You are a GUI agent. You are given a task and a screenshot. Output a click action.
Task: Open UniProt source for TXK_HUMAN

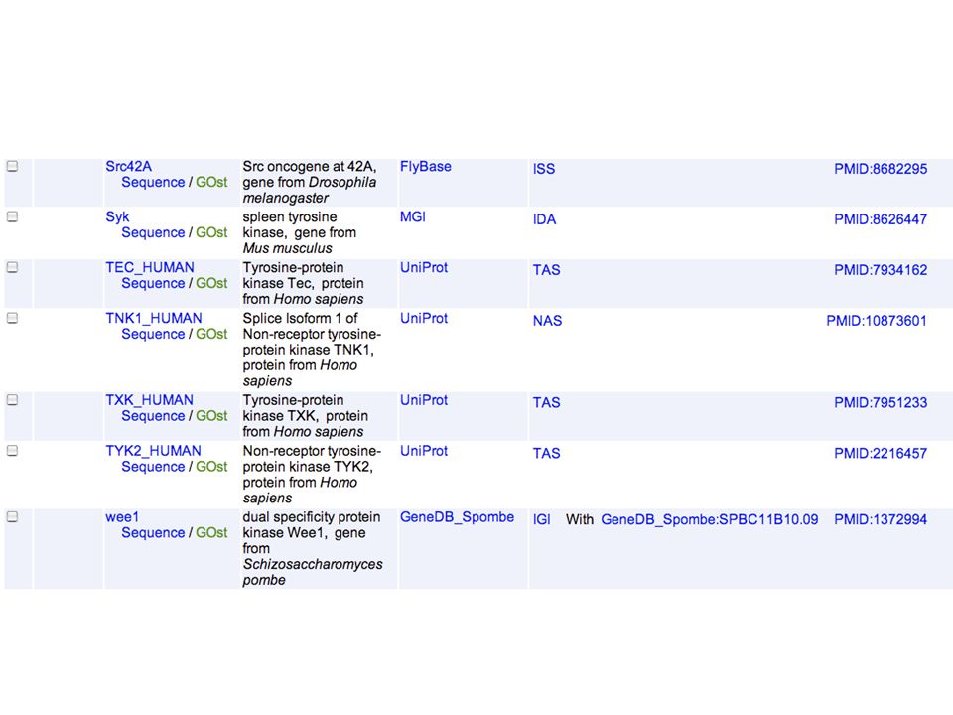coord(424,400)
